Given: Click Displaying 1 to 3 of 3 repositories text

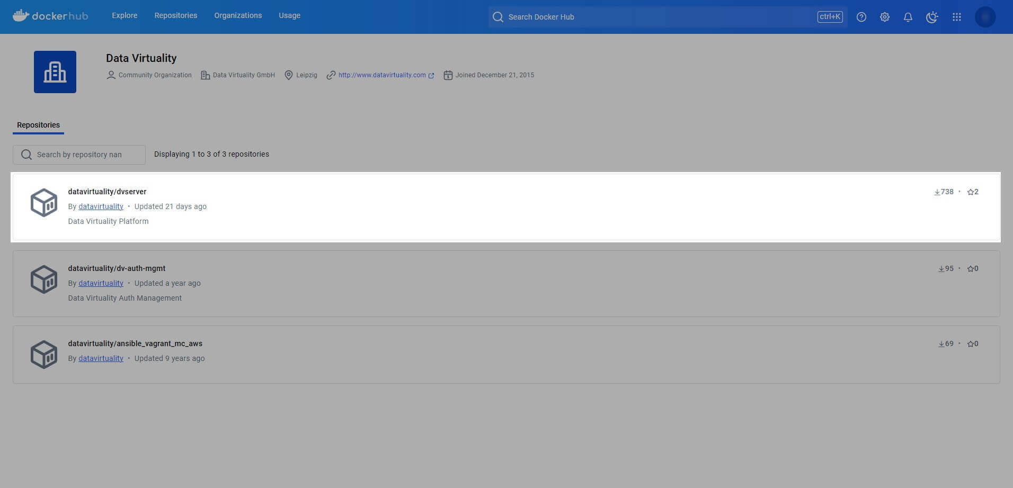Looking at the screenshot, I should (x=211, y=154).
